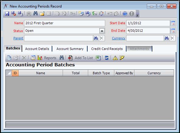Open the Status dropdown arrow
The height and width of the screenshot is (133, 180).
(102, 31)
